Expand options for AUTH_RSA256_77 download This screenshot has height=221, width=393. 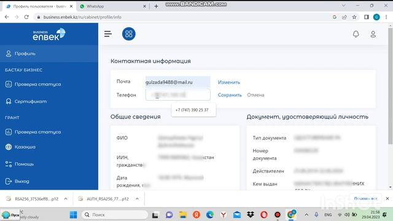[137, 199]
